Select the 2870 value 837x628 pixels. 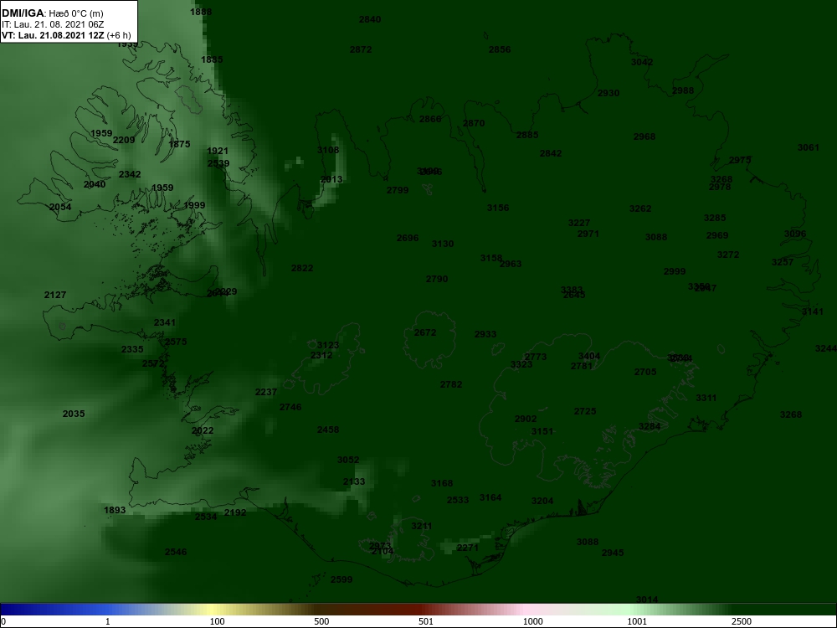(x=474, y=123)
